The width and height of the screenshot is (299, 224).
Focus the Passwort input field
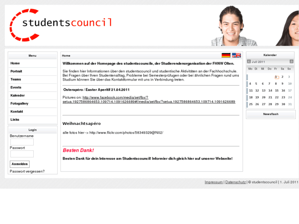pyautogui.click(x=22, y=154)
